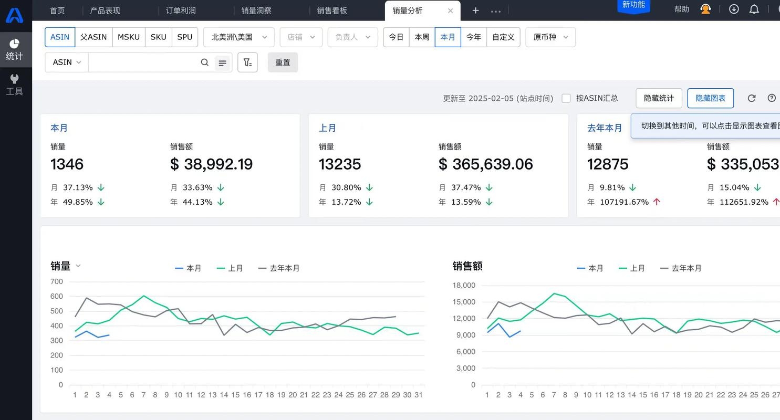This screenshot has width=780, height=420.
Task: Switch to the 订单利润 tab
Action: [181, 10]
